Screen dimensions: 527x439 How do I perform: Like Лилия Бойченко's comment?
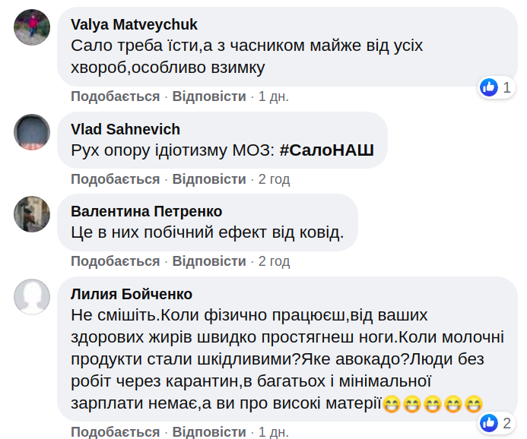click(116, 432)
